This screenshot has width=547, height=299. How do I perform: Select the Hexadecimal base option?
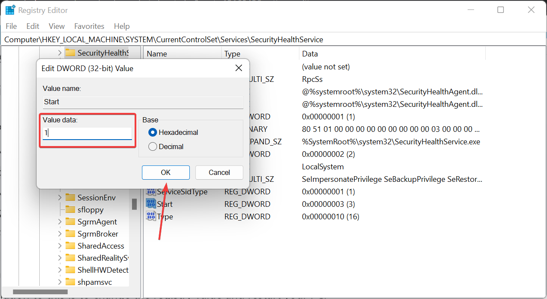coord(152,132)
